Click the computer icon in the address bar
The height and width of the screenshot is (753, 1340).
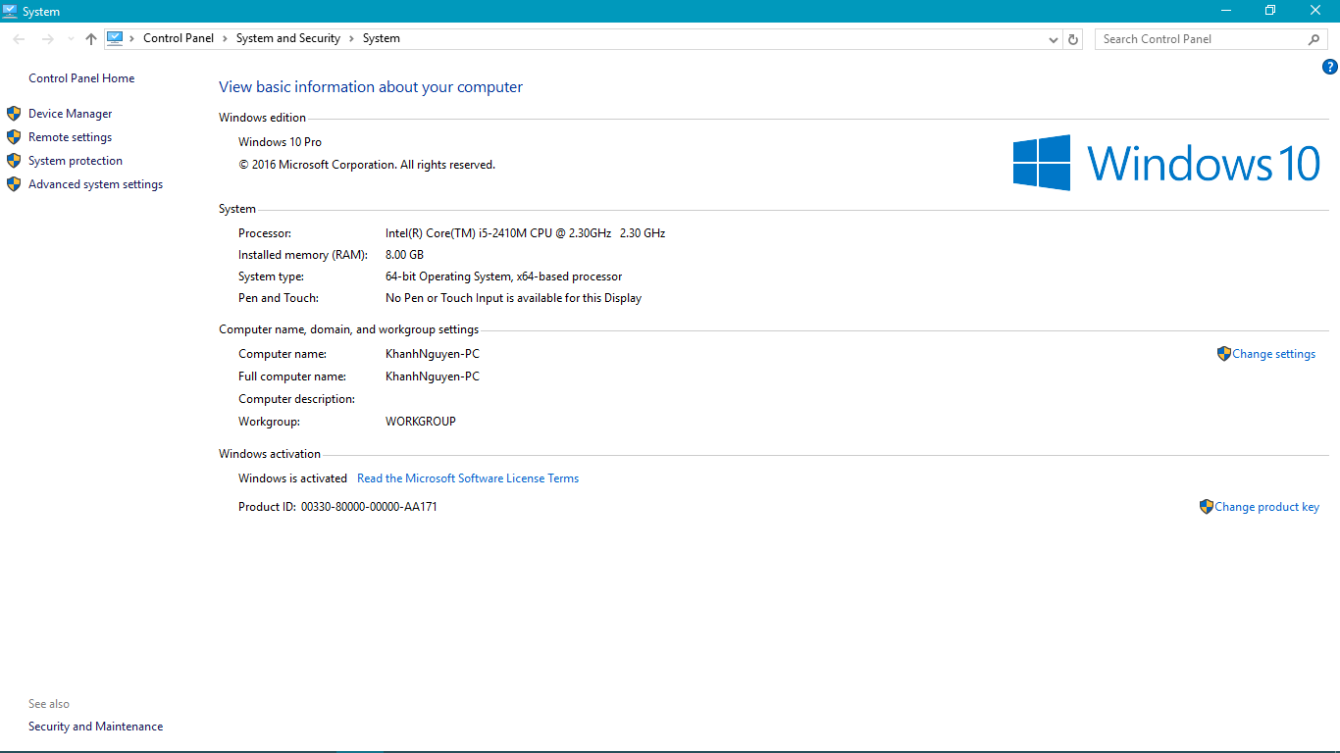click(116, 38)
